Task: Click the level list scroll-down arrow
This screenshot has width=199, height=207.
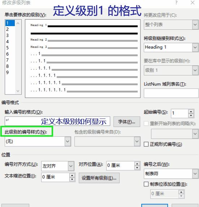Action: pyautogui.click(x=18, y=91)
